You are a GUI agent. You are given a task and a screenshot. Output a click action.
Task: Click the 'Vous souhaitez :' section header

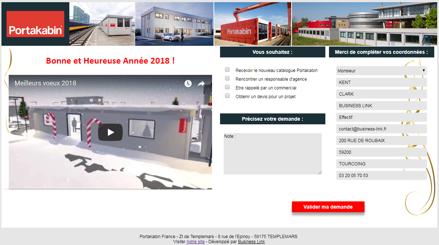click(272, 52)
